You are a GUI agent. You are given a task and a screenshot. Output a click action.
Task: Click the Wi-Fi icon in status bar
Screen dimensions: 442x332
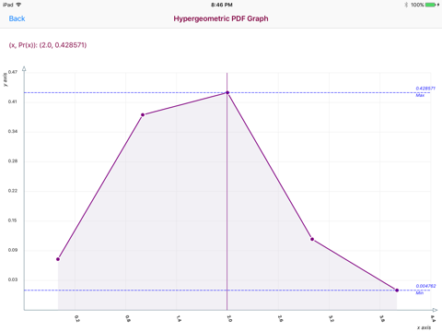18,5
